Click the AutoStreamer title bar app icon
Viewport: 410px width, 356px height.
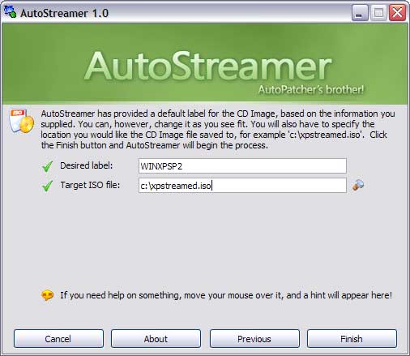click(x=11, y=12)
